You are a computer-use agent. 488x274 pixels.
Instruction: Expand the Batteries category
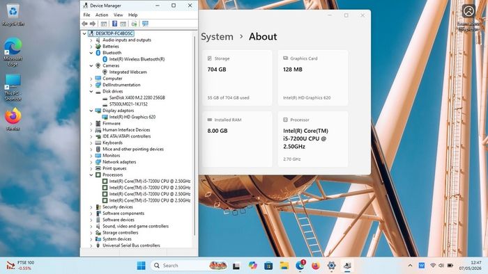click(91, 47)
